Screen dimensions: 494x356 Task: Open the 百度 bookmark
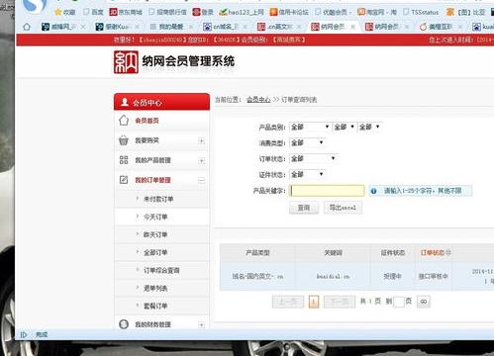93,12
